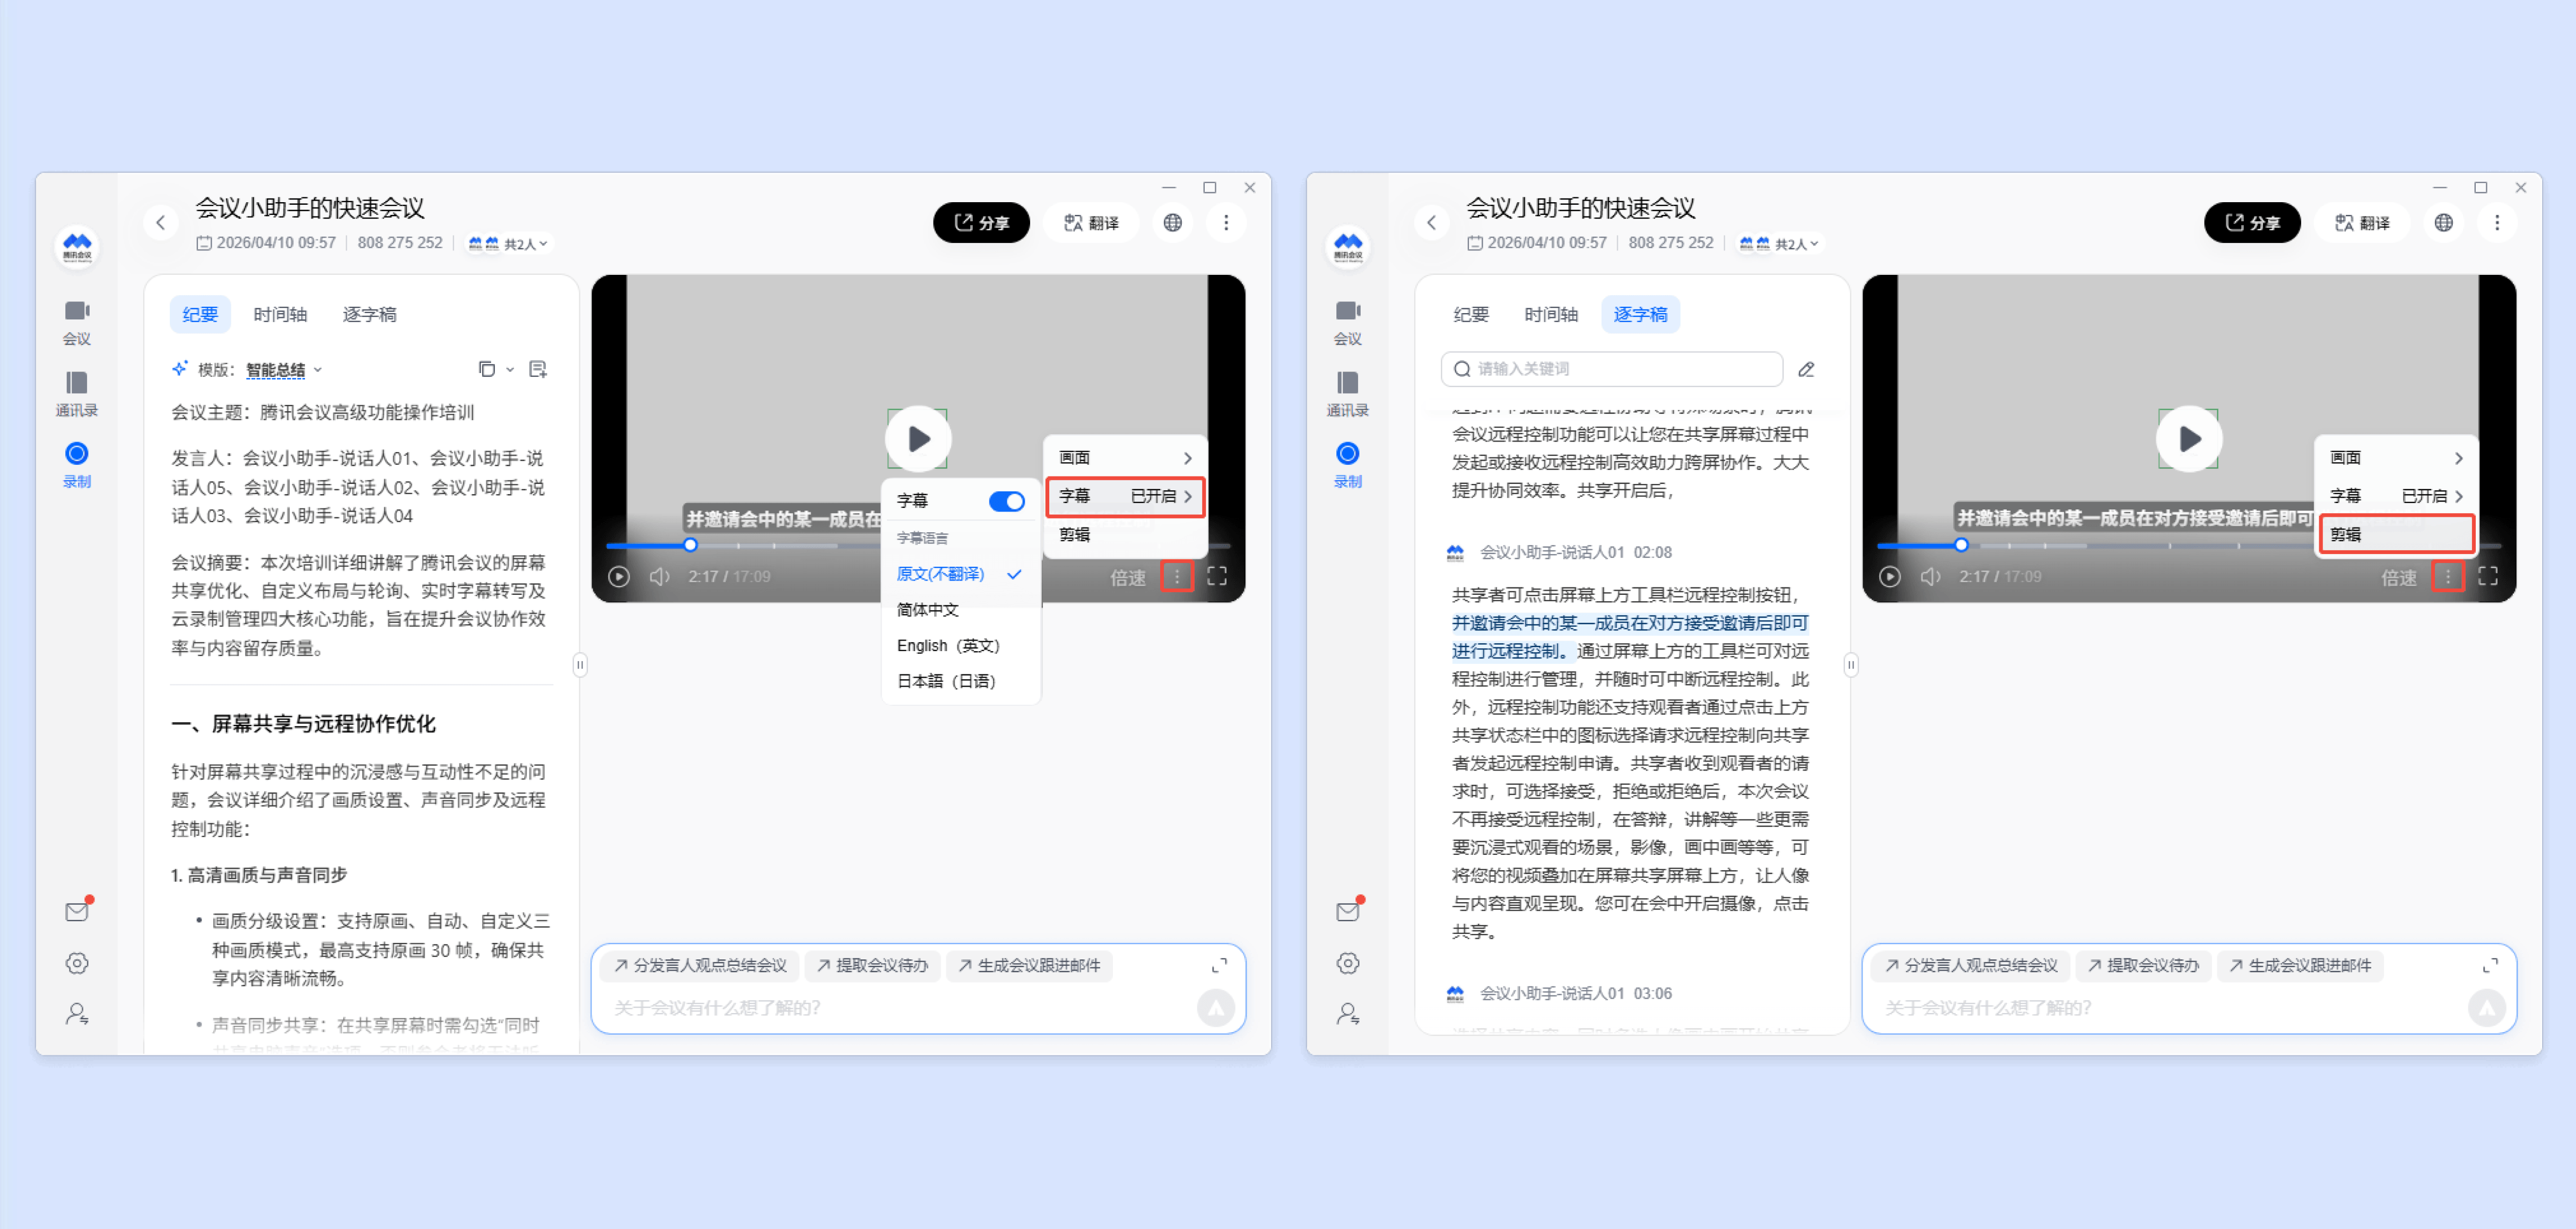Select 简体中文 subtitle language option

point(927,609)
